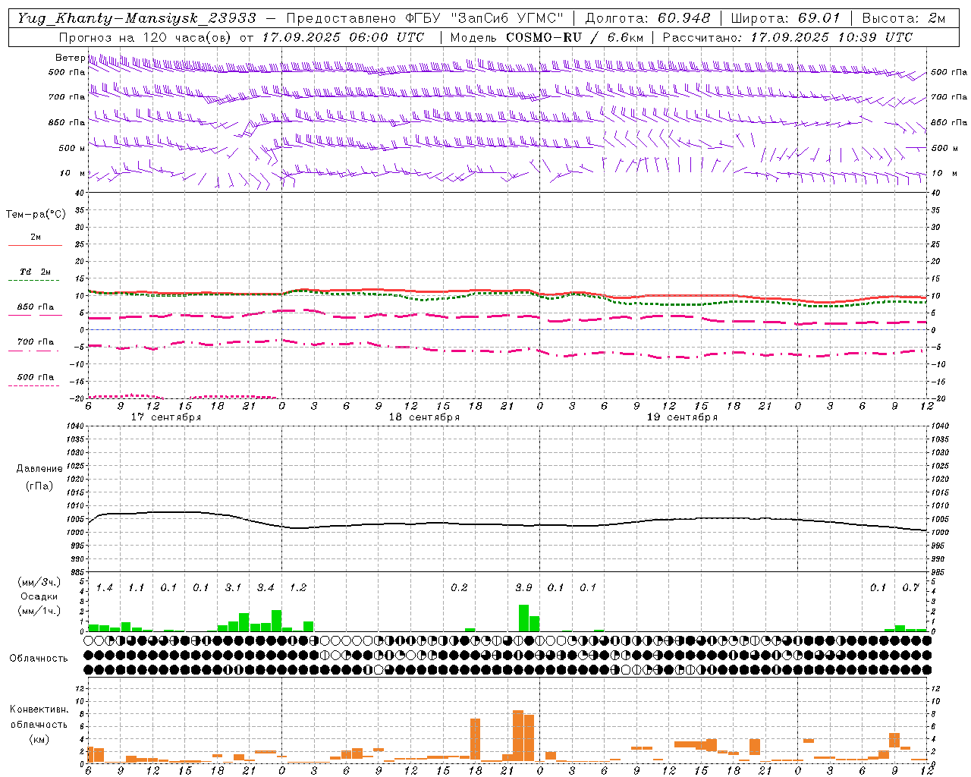
Task: Click the (мм/3ч.) precipitation unit label
Action: (x=39, y=582)
